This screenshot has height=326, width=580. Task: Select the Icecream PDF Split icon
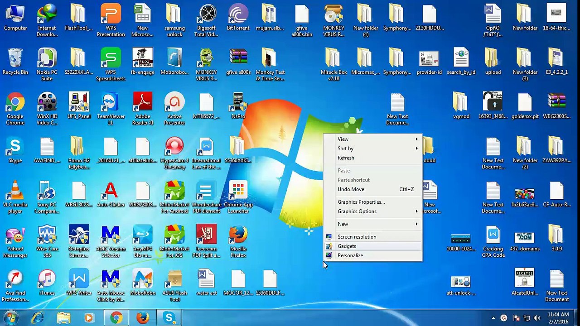pyautogui.click(x=206, y=242)
